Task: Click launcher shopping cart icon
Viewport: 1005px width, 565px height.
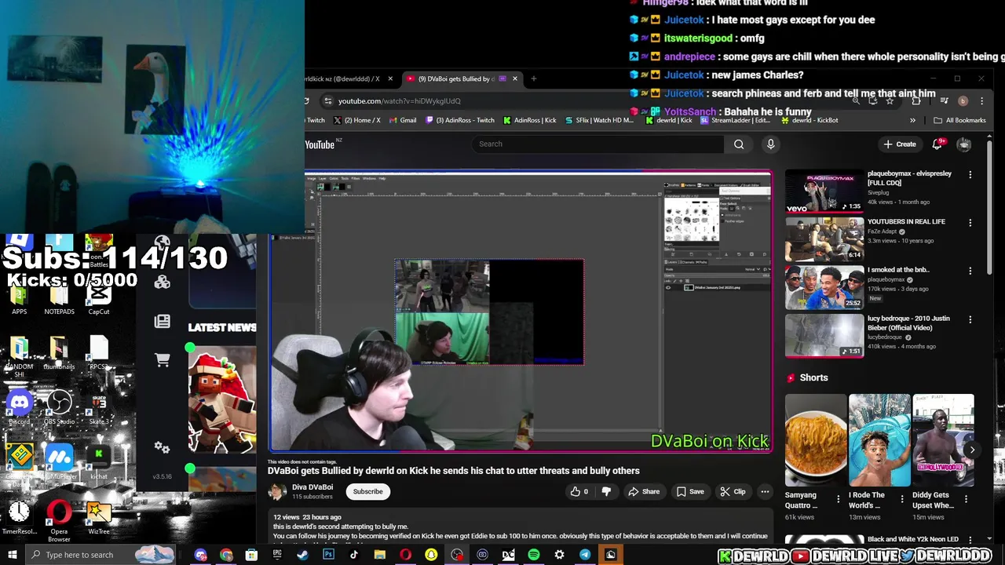Action: click(163, 360)
